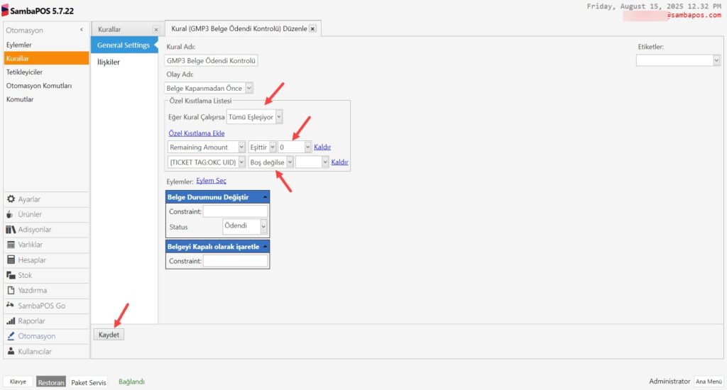The width and height of the screenshot is (727, 390).
Task: Click the Paket Servis button
Action: pos(89,383)
